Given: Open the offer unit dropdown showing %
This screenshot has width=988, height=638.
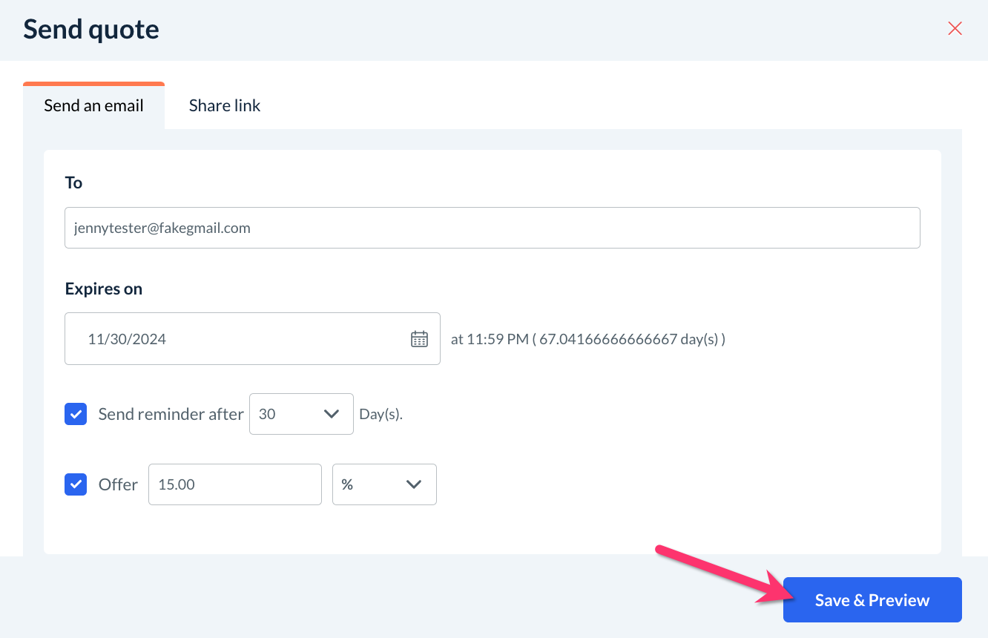Looking at the screenshot, I should [384, 484].
